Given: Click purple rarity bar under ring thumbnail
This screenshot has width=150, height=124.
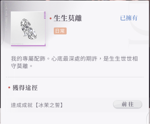Looking at the screenshot, I should [x=28, y=46].
